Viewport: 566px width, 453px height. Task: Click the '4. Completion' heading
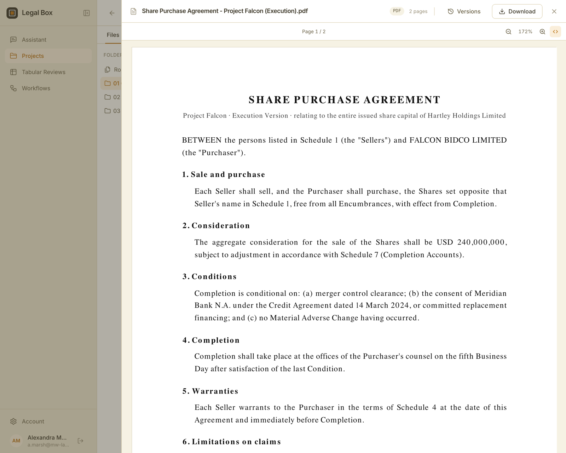coord(211,340)
